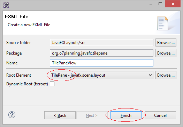Viewport: 183px width, 127px height.
Task: Cancel the new FXML file wizard
Action: pos(160,115)
